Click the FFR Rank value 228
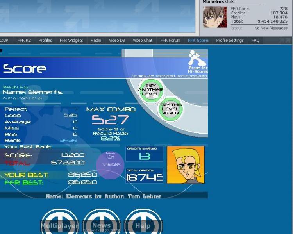 click(x=284, y=9)
